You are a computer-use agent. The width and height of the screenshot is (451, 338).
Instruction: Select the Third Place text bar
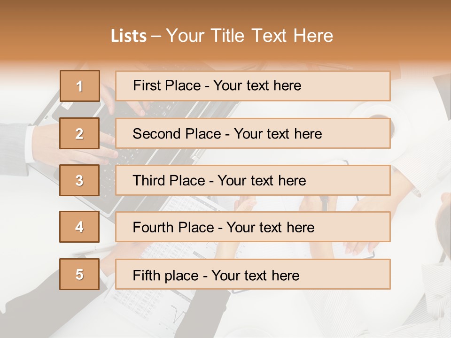point(253,180)
